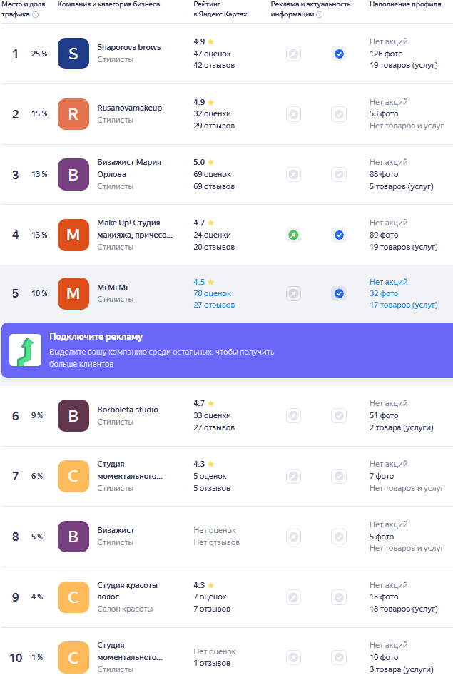Click the advertising icon in row 8
The image size is (453, 685).
tap(293, 537)
